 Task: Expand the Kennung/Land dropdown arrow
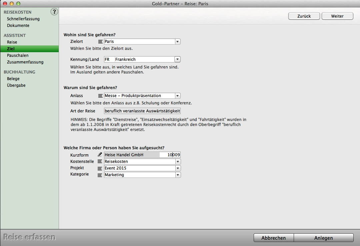[x=178, y=60]
